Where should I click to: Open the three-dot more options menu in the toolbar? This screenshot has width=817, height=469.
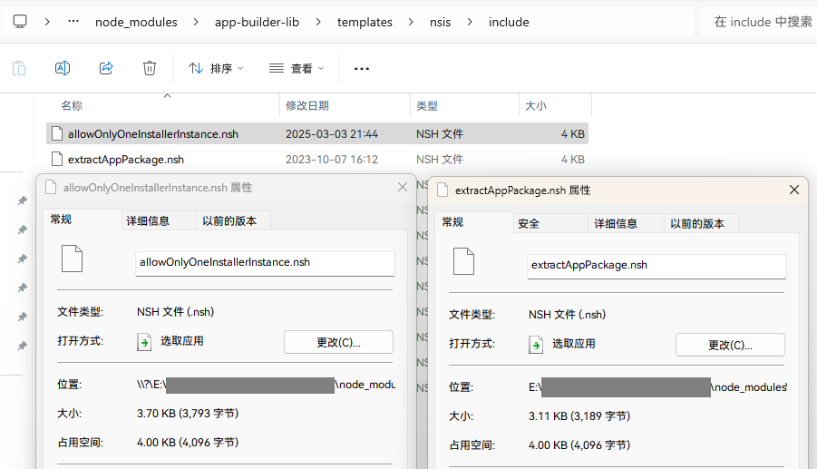click(362, 68)
